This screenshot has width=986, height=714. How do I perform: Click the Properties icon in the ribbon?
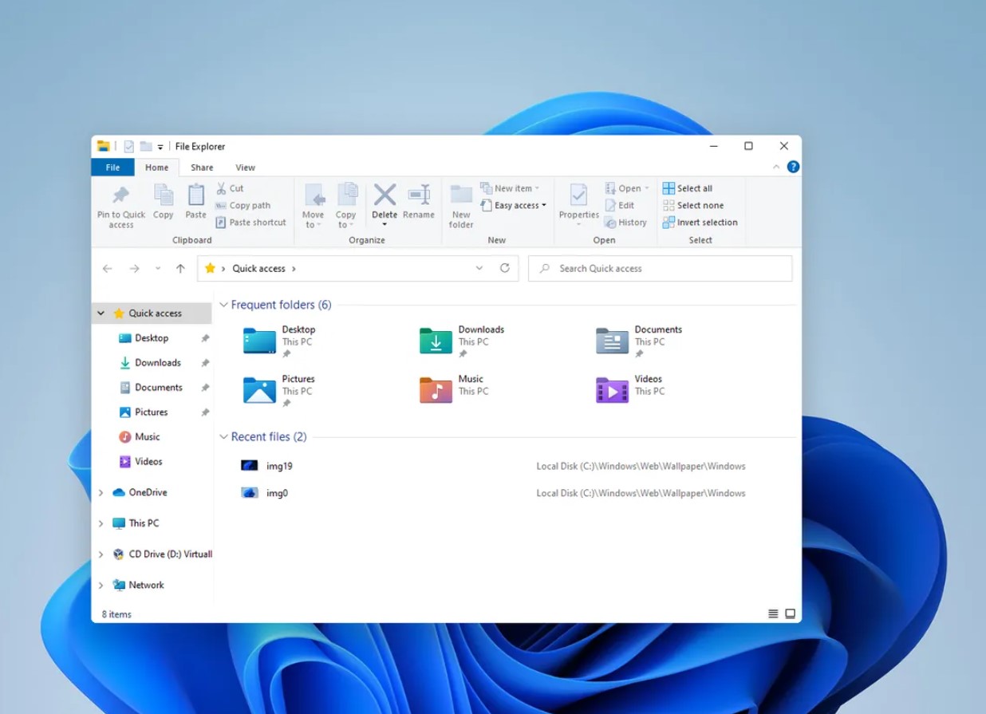tap(578, 195)
